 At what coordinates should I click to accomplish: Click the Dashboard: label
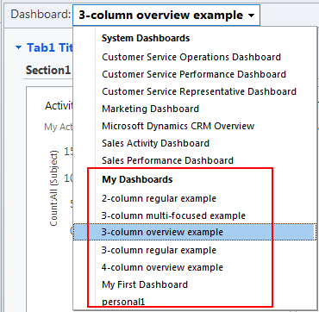(41, 15)
